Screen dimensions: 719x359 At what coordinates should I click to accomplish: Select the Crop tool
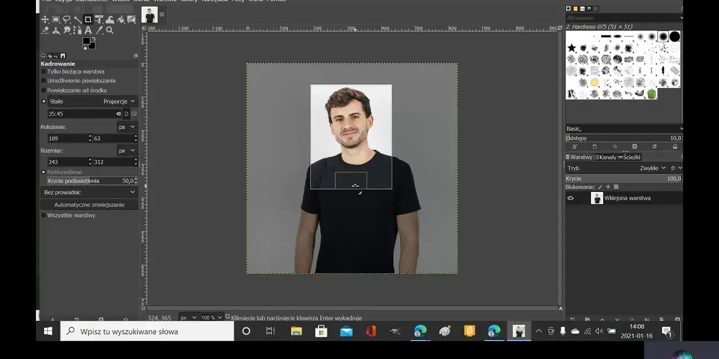[88, 20]
